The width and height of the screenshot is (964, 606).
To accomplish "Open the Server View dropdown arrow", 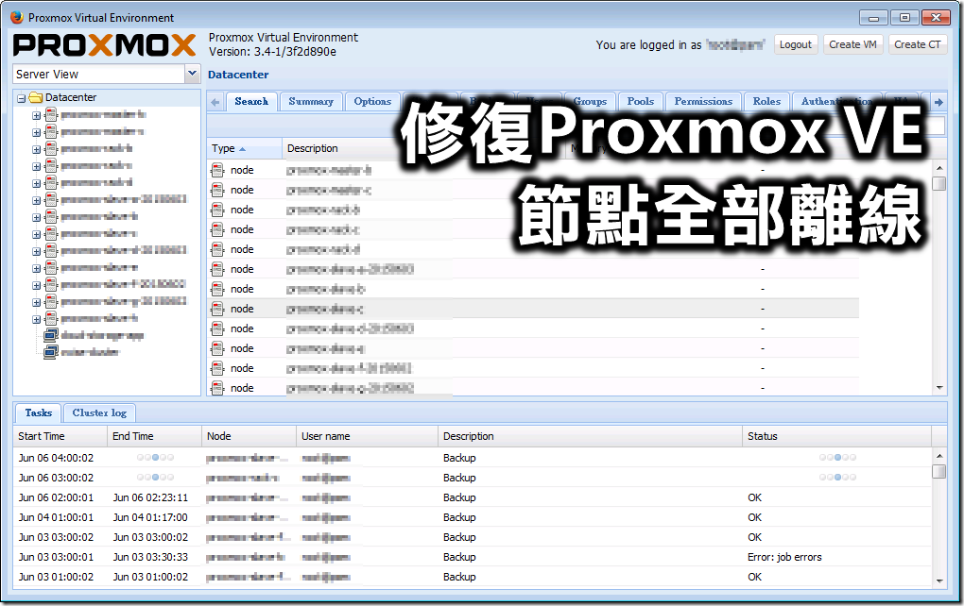I will pyautogui.click(x=193, y=74).
